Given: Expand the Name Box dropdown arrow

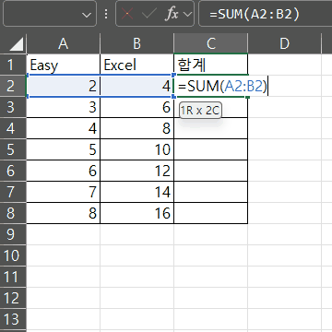Looking at the screenshot, I should (88, 15).
